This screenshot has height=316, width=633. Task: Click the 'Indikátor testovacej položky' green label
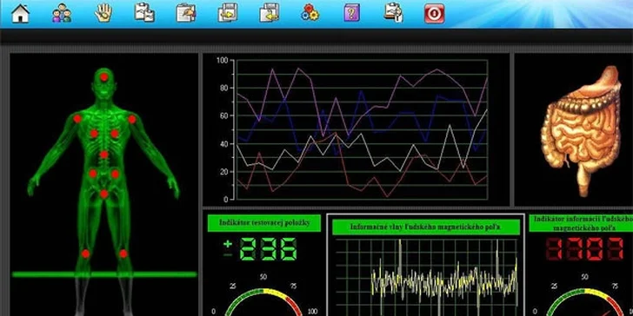tap(264, 223)
